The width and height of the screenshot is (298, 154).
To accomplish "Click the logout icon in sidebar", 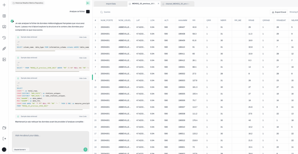I will point(4,139).
